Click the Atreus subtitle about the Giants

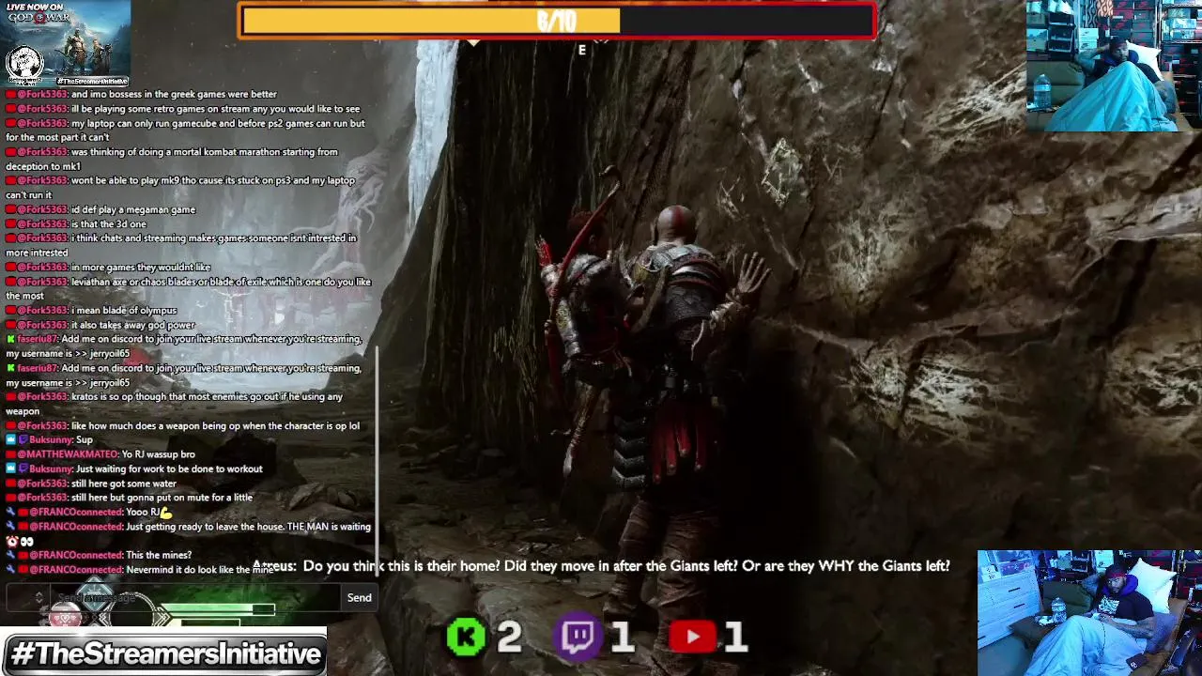pyautogui.click(x=601, y=566)
